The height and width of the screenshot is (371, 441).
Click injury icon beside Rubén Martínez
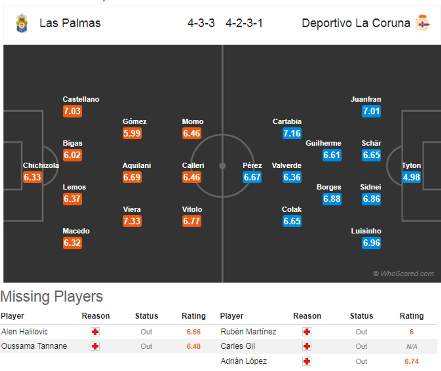[x=307, y=332]
